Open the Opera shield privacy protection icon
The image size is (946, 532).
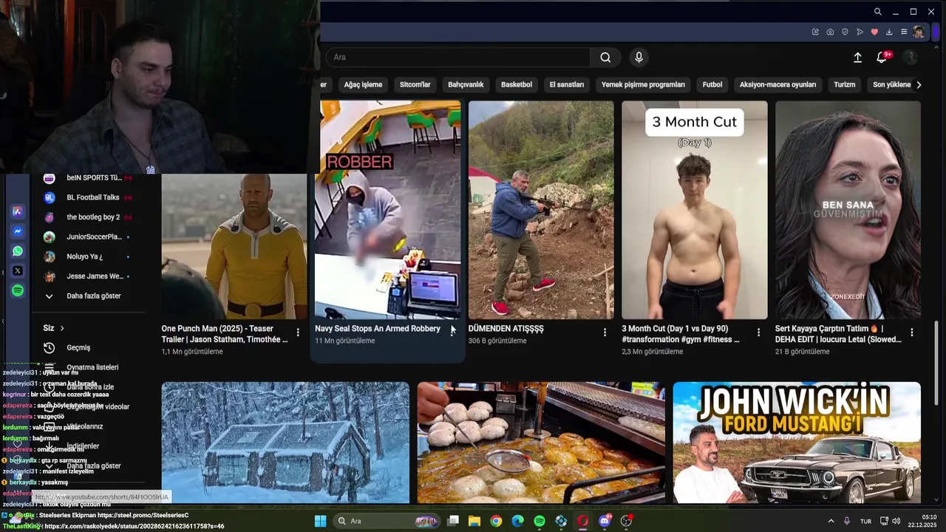tap(845, 32)
